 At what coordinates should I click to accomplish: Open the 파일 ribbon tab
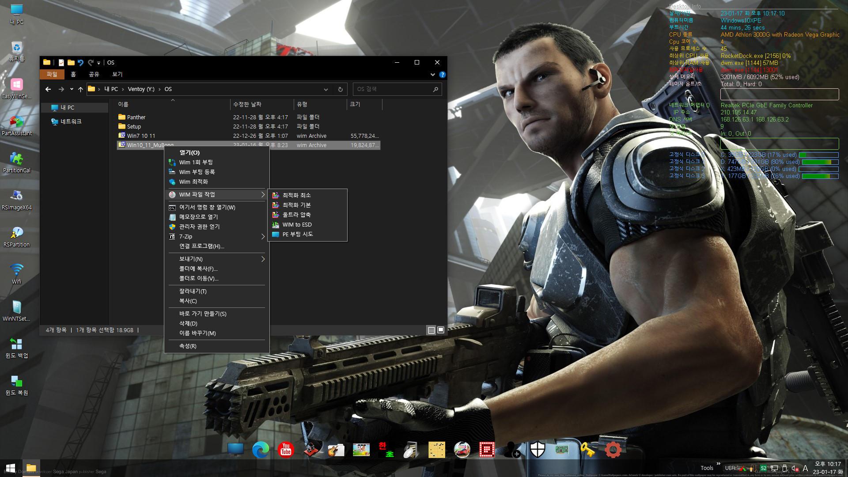(x=52, y=75)
